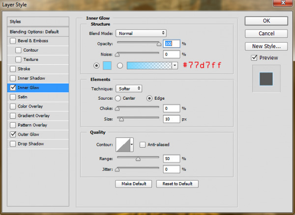The image size is (295, 215).
Task: Confirm with the OK button
Action: coord(266,21)
